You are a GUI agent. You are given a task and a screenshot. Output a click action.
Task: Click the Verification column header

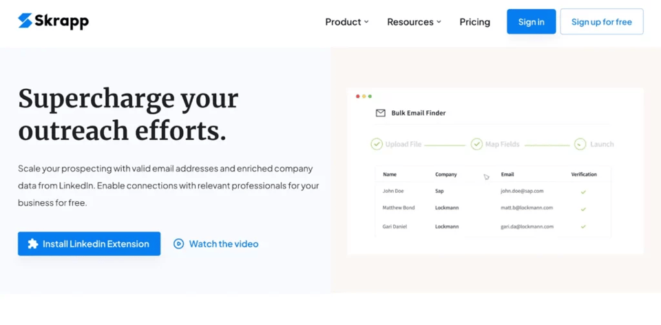584,174
